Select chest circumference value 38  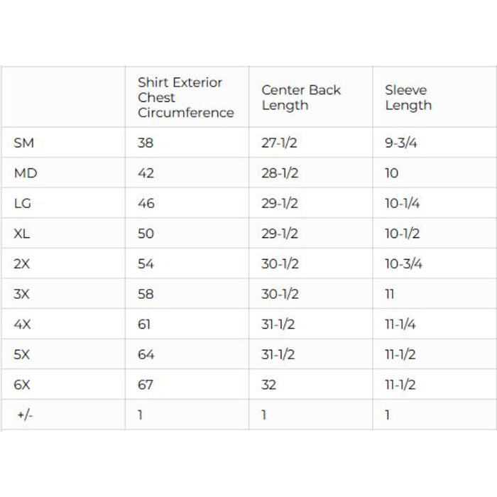146,143
